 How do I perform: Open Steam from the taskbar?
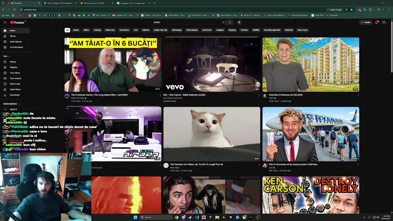click(190, 217)
